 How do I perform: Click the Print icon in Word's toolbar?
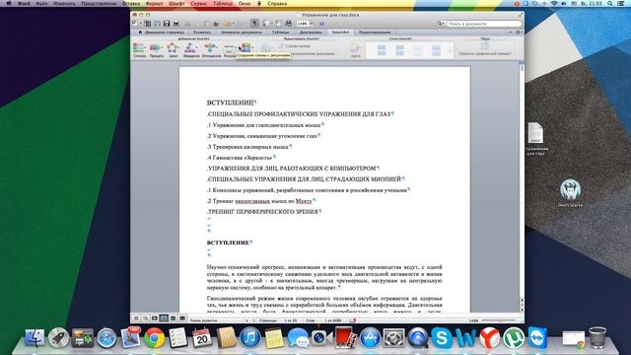click(175, 24)
